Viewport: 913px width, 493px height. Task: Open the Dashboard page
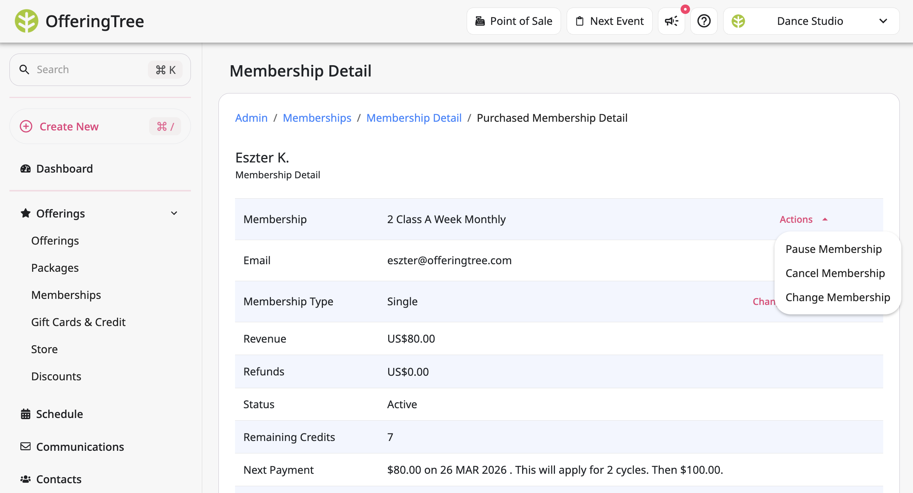click(x=65, y=168)
